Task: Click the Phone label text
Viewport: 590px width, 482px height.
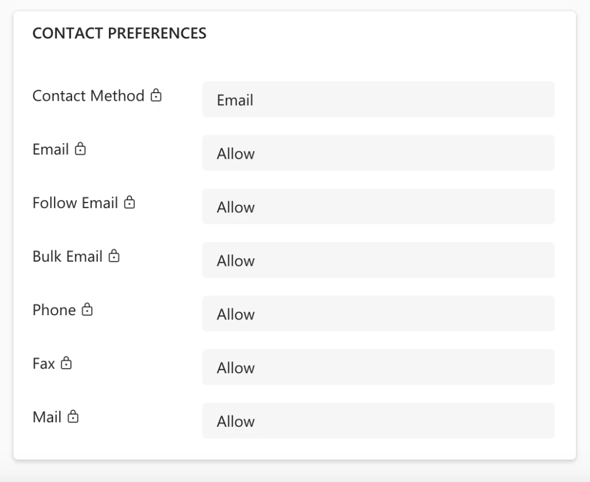Action: [54, 310]
